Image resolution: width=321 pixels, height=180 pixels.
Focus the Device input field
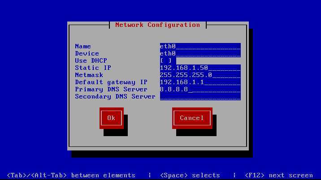[x=200, y=54]
